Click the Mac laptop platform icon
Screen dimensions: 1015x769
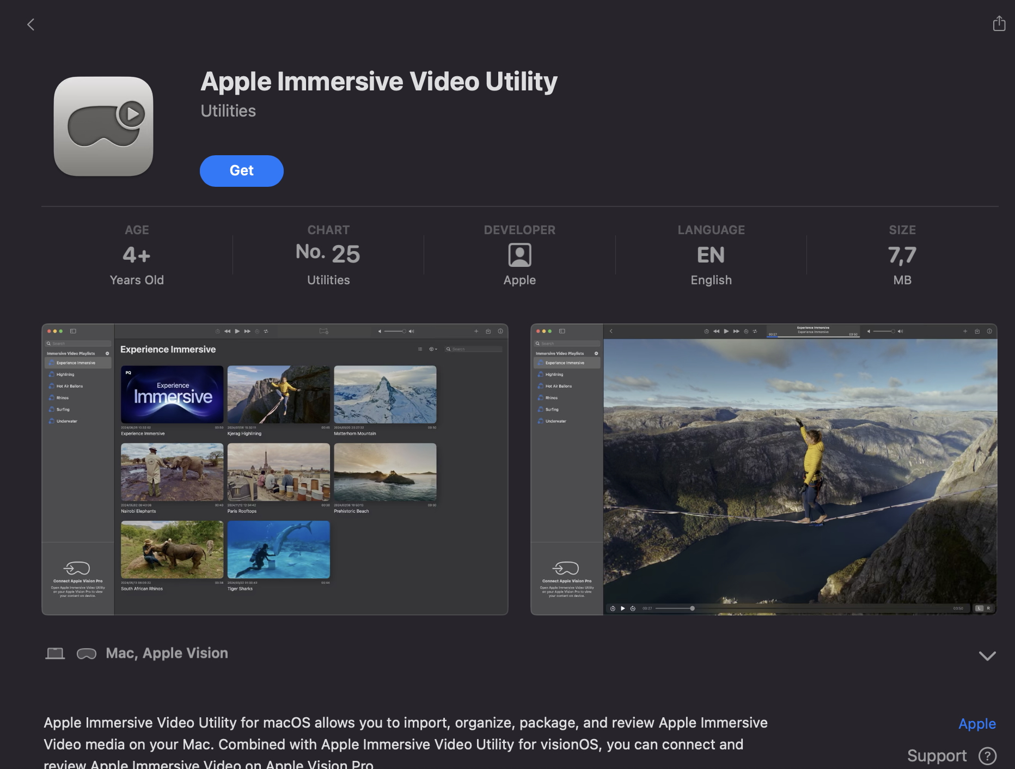pyautogui.click(x=55, y=653)
